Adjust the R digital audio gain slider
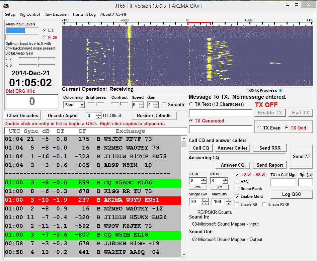The image size is (317, 261). pos(38,65)
